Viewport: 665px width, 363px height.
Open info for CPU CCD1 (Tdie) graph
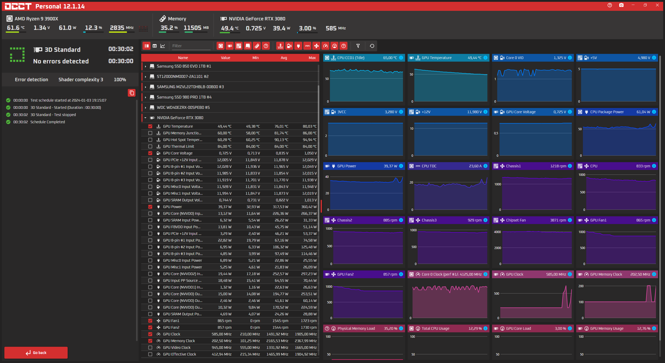[x=401, y=58]
